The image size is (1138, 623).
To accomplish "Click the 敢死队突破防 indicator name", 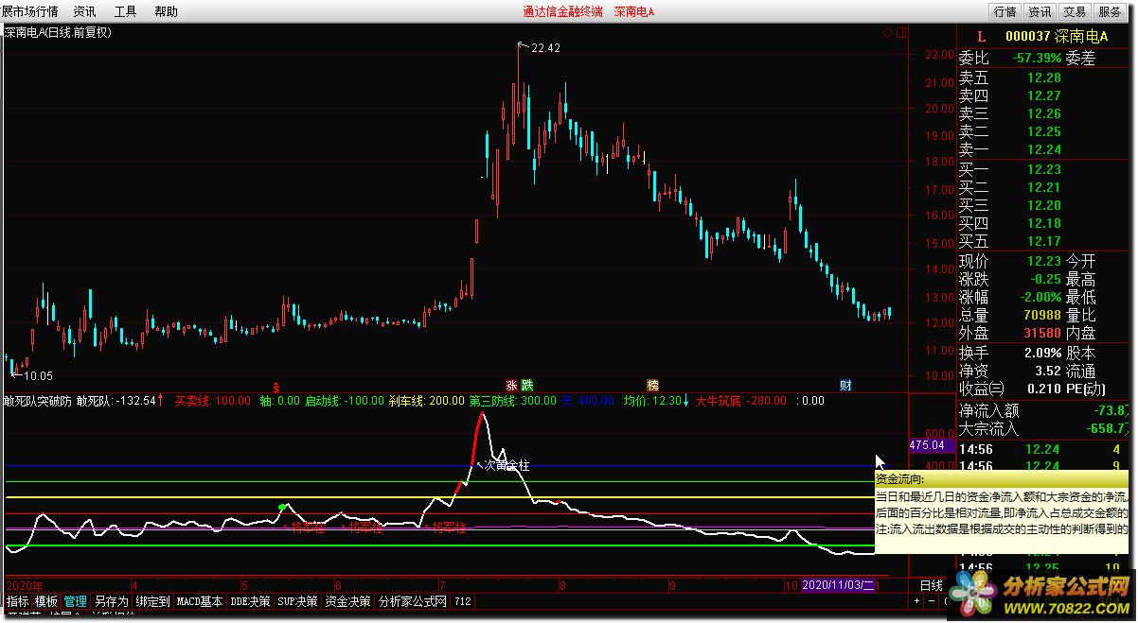I will (x=37, y=401).
